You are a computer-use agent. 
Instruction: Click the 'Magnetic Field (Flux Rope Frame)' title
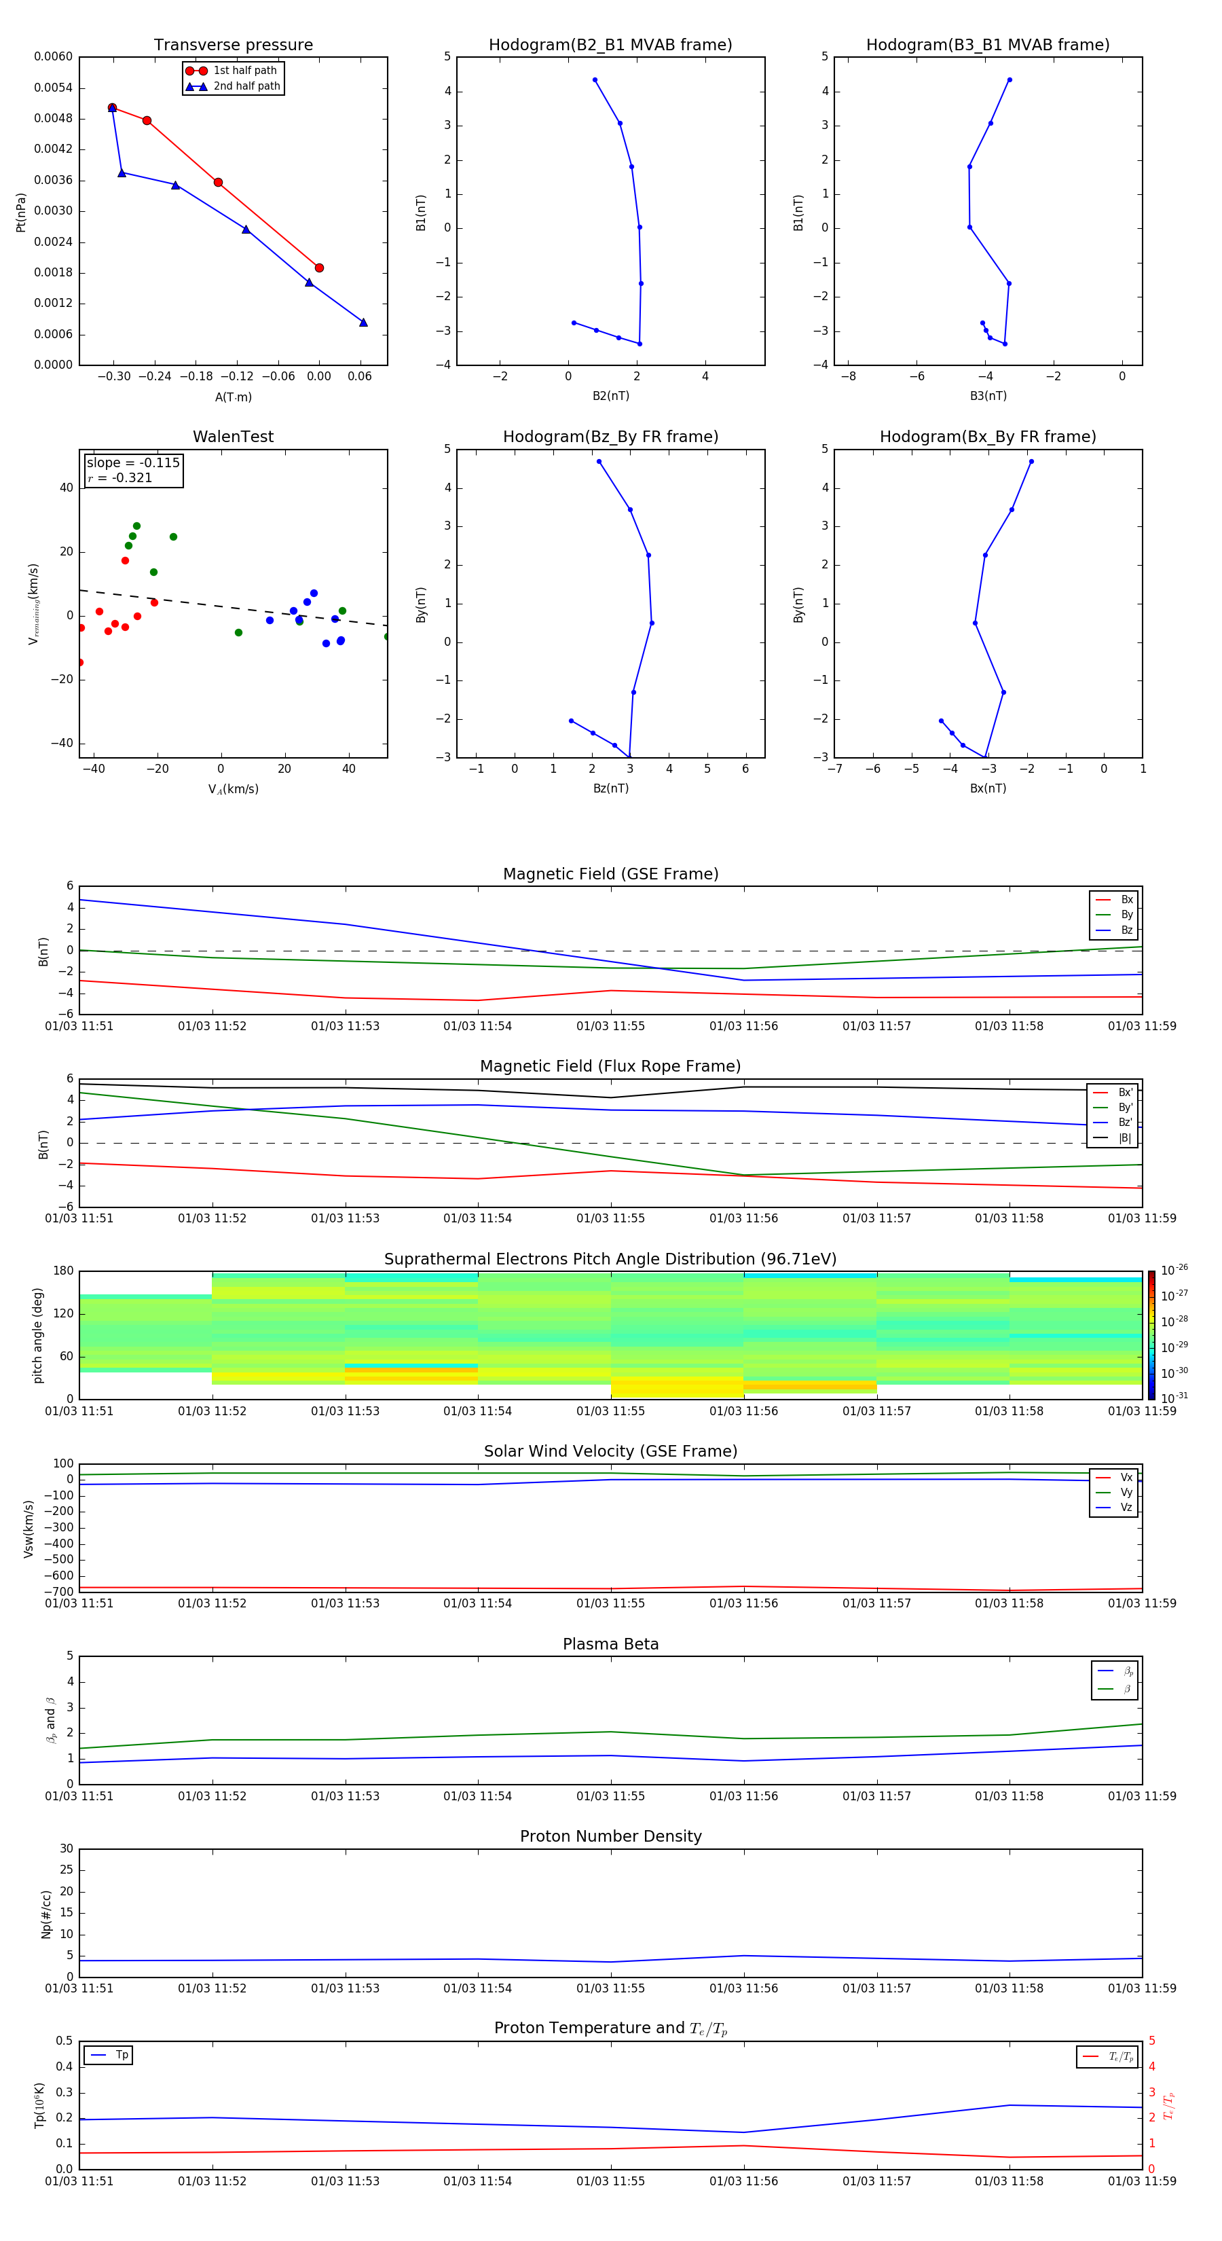(x=610, y=1065)
